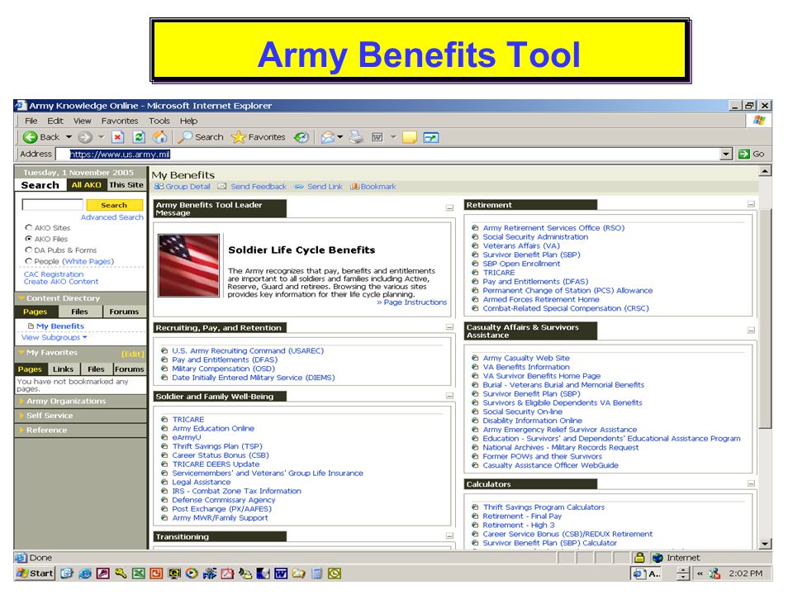Expand View Subgroups dropdown
The height and width of the screenshot is (595, 793).
tap(55, 337)
